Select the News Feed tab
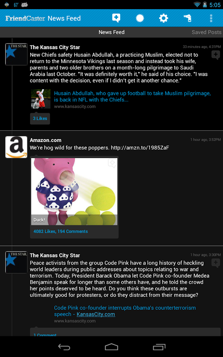The image size is (223, 357). pos(111,32)
